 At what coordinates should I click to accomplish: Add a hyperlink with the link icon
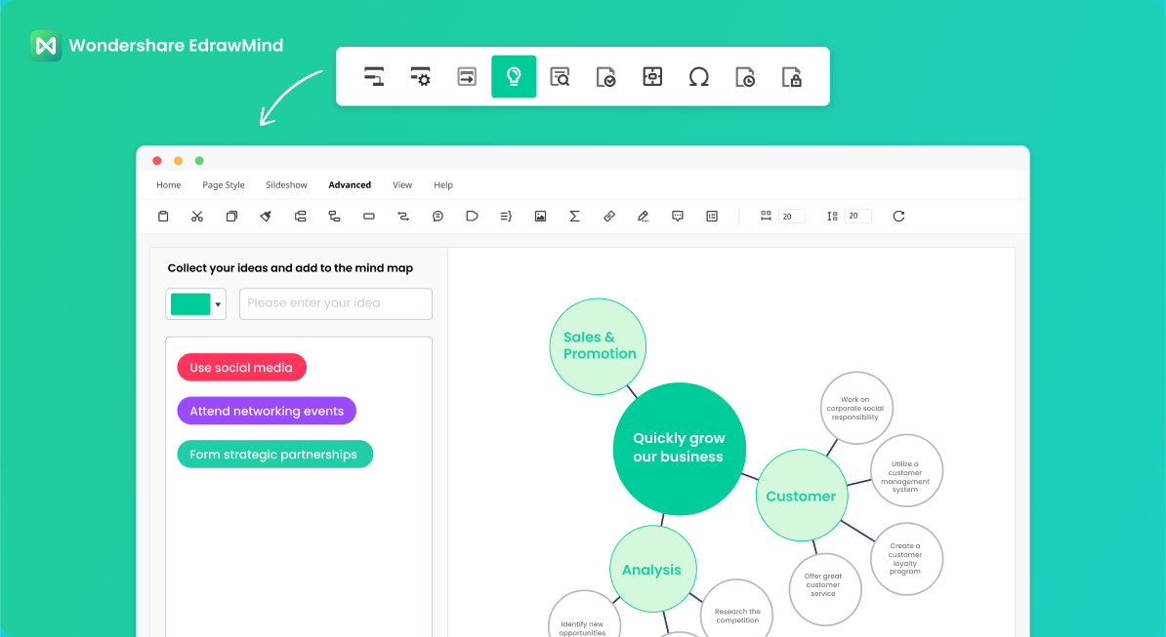click(609, 216)
